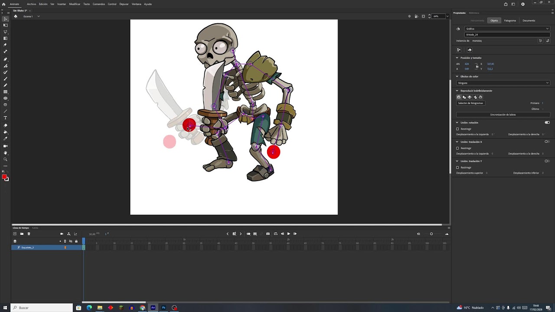Toggle lock all layers icon
This screenshot has height=312, width=555.
tap(76, 241)
